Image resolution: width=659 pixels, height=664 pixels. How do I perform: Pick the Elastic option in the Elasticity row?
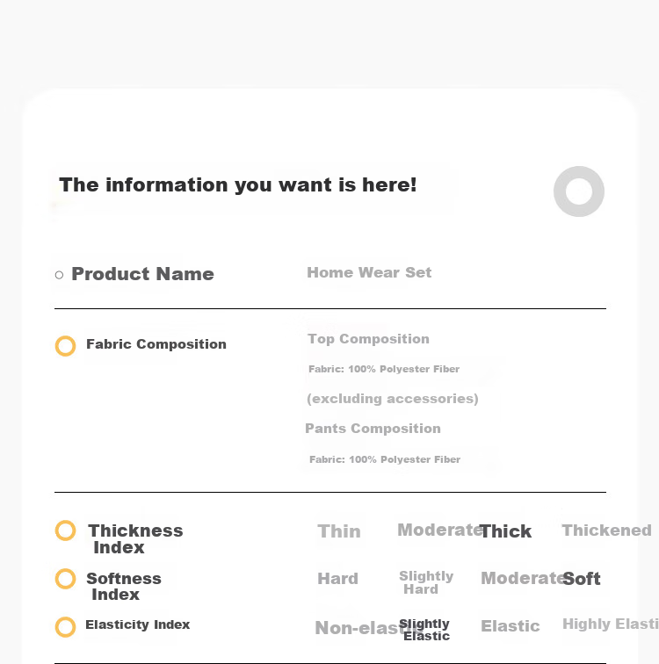[x=511, y=626]
